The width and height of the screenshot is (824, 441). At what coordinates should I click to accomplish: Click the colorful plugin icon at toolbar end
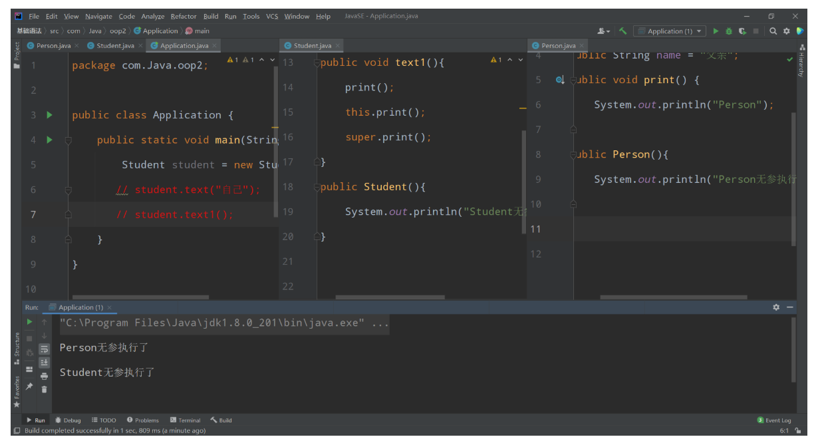800,31
